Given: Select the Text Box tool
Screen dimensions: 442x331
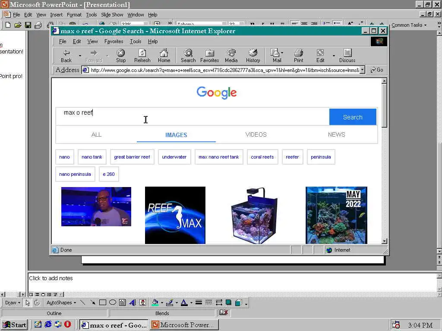Looking at the screenshot, I should pyautogui.click(x=122, y=303).
